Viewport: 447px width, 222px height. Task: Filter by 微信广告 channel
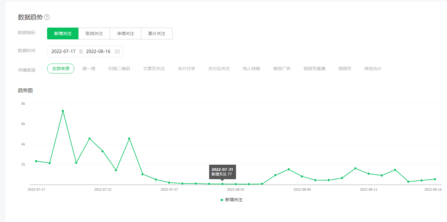pos(282,69)
